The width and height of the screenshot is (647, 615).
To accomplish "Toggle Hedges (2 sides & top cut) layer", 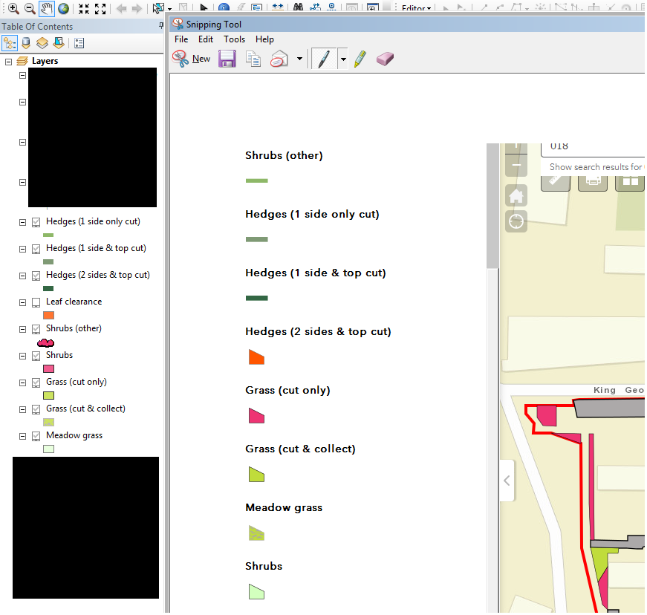I will click(x=36, y=276).
